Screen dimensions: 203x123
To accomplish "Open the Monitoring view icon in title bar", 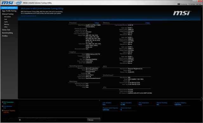I will coord(179,4).
